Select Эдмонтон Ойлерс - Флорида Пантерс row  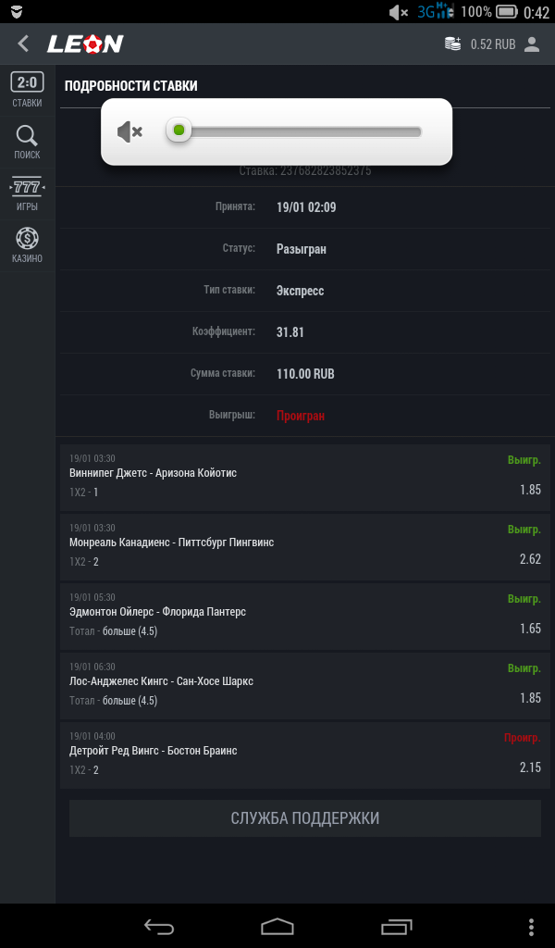(305, 617)
